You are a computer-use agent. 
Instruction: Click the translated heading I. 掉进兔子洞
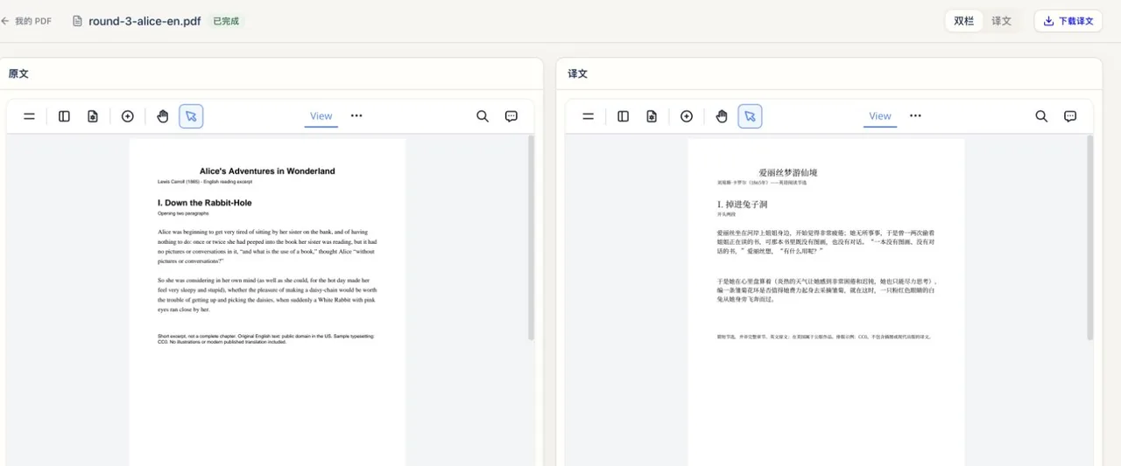pos(743,205)
